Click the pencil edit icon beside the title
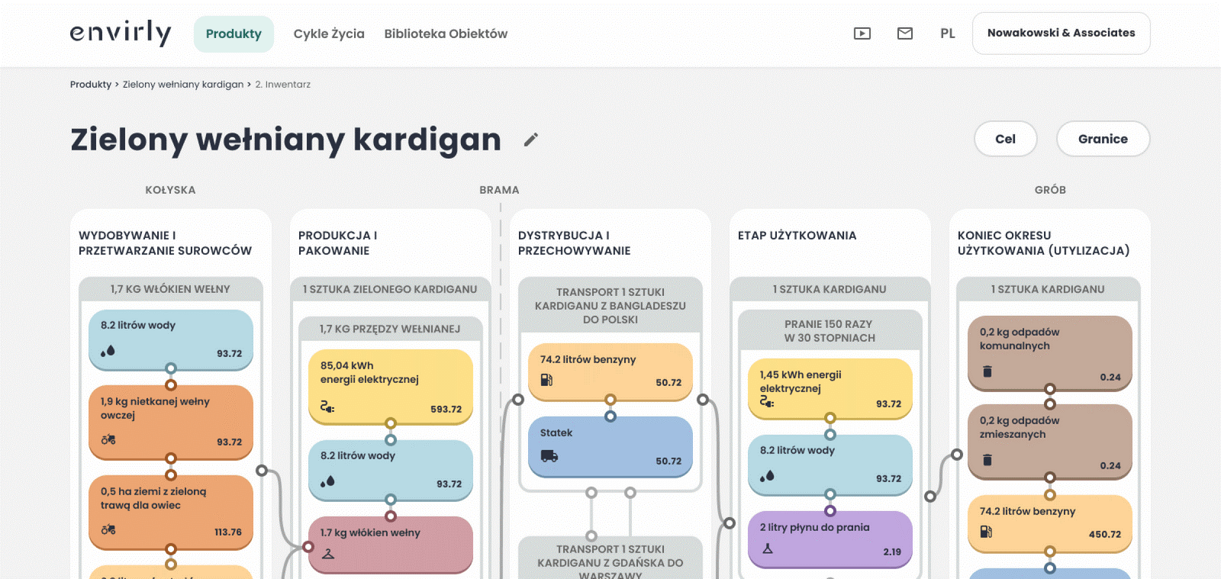Screen dimensions: 1221x579 click(531, 140)
